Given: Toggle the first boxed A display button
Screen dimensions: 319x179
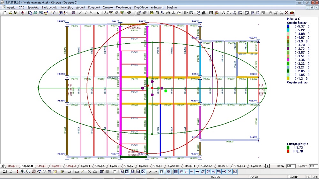Looking at the screenshot, I should click(122, 171).
